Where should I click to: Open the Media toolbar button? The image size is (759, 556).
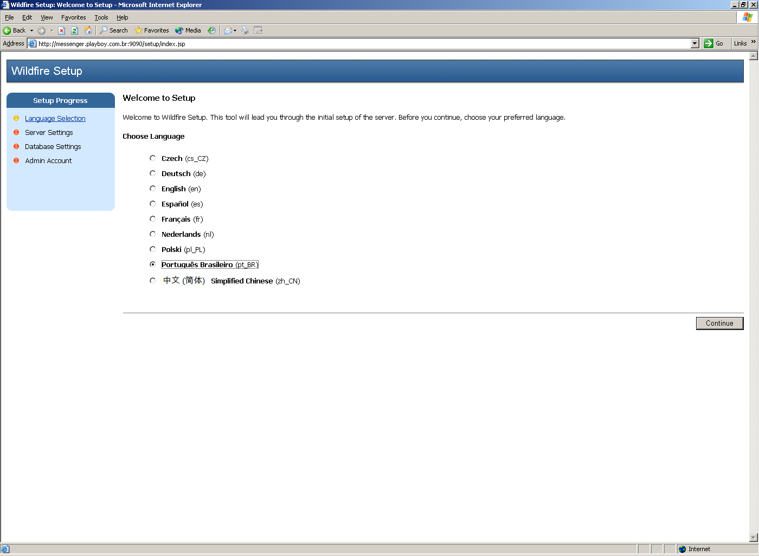188,30
